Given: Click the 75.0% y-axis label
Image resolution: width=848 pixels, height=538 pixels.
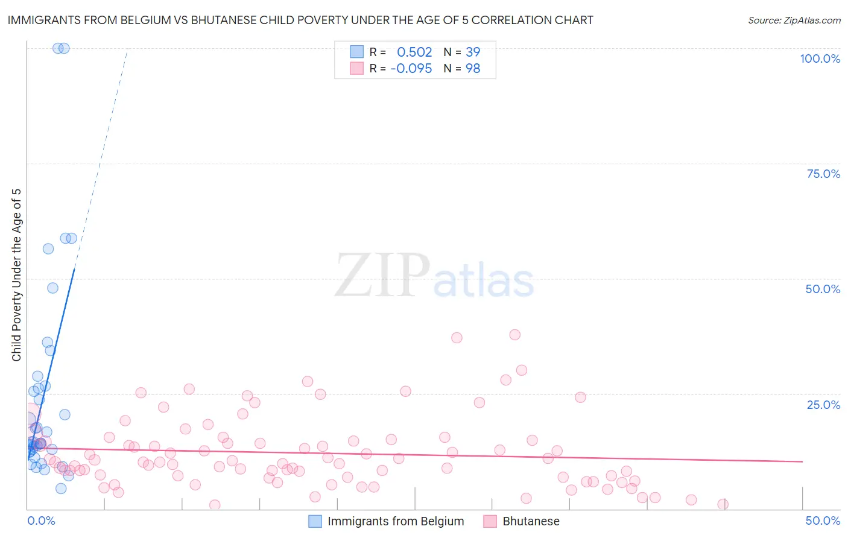Looking at the screenshot, I should [823, 174].
